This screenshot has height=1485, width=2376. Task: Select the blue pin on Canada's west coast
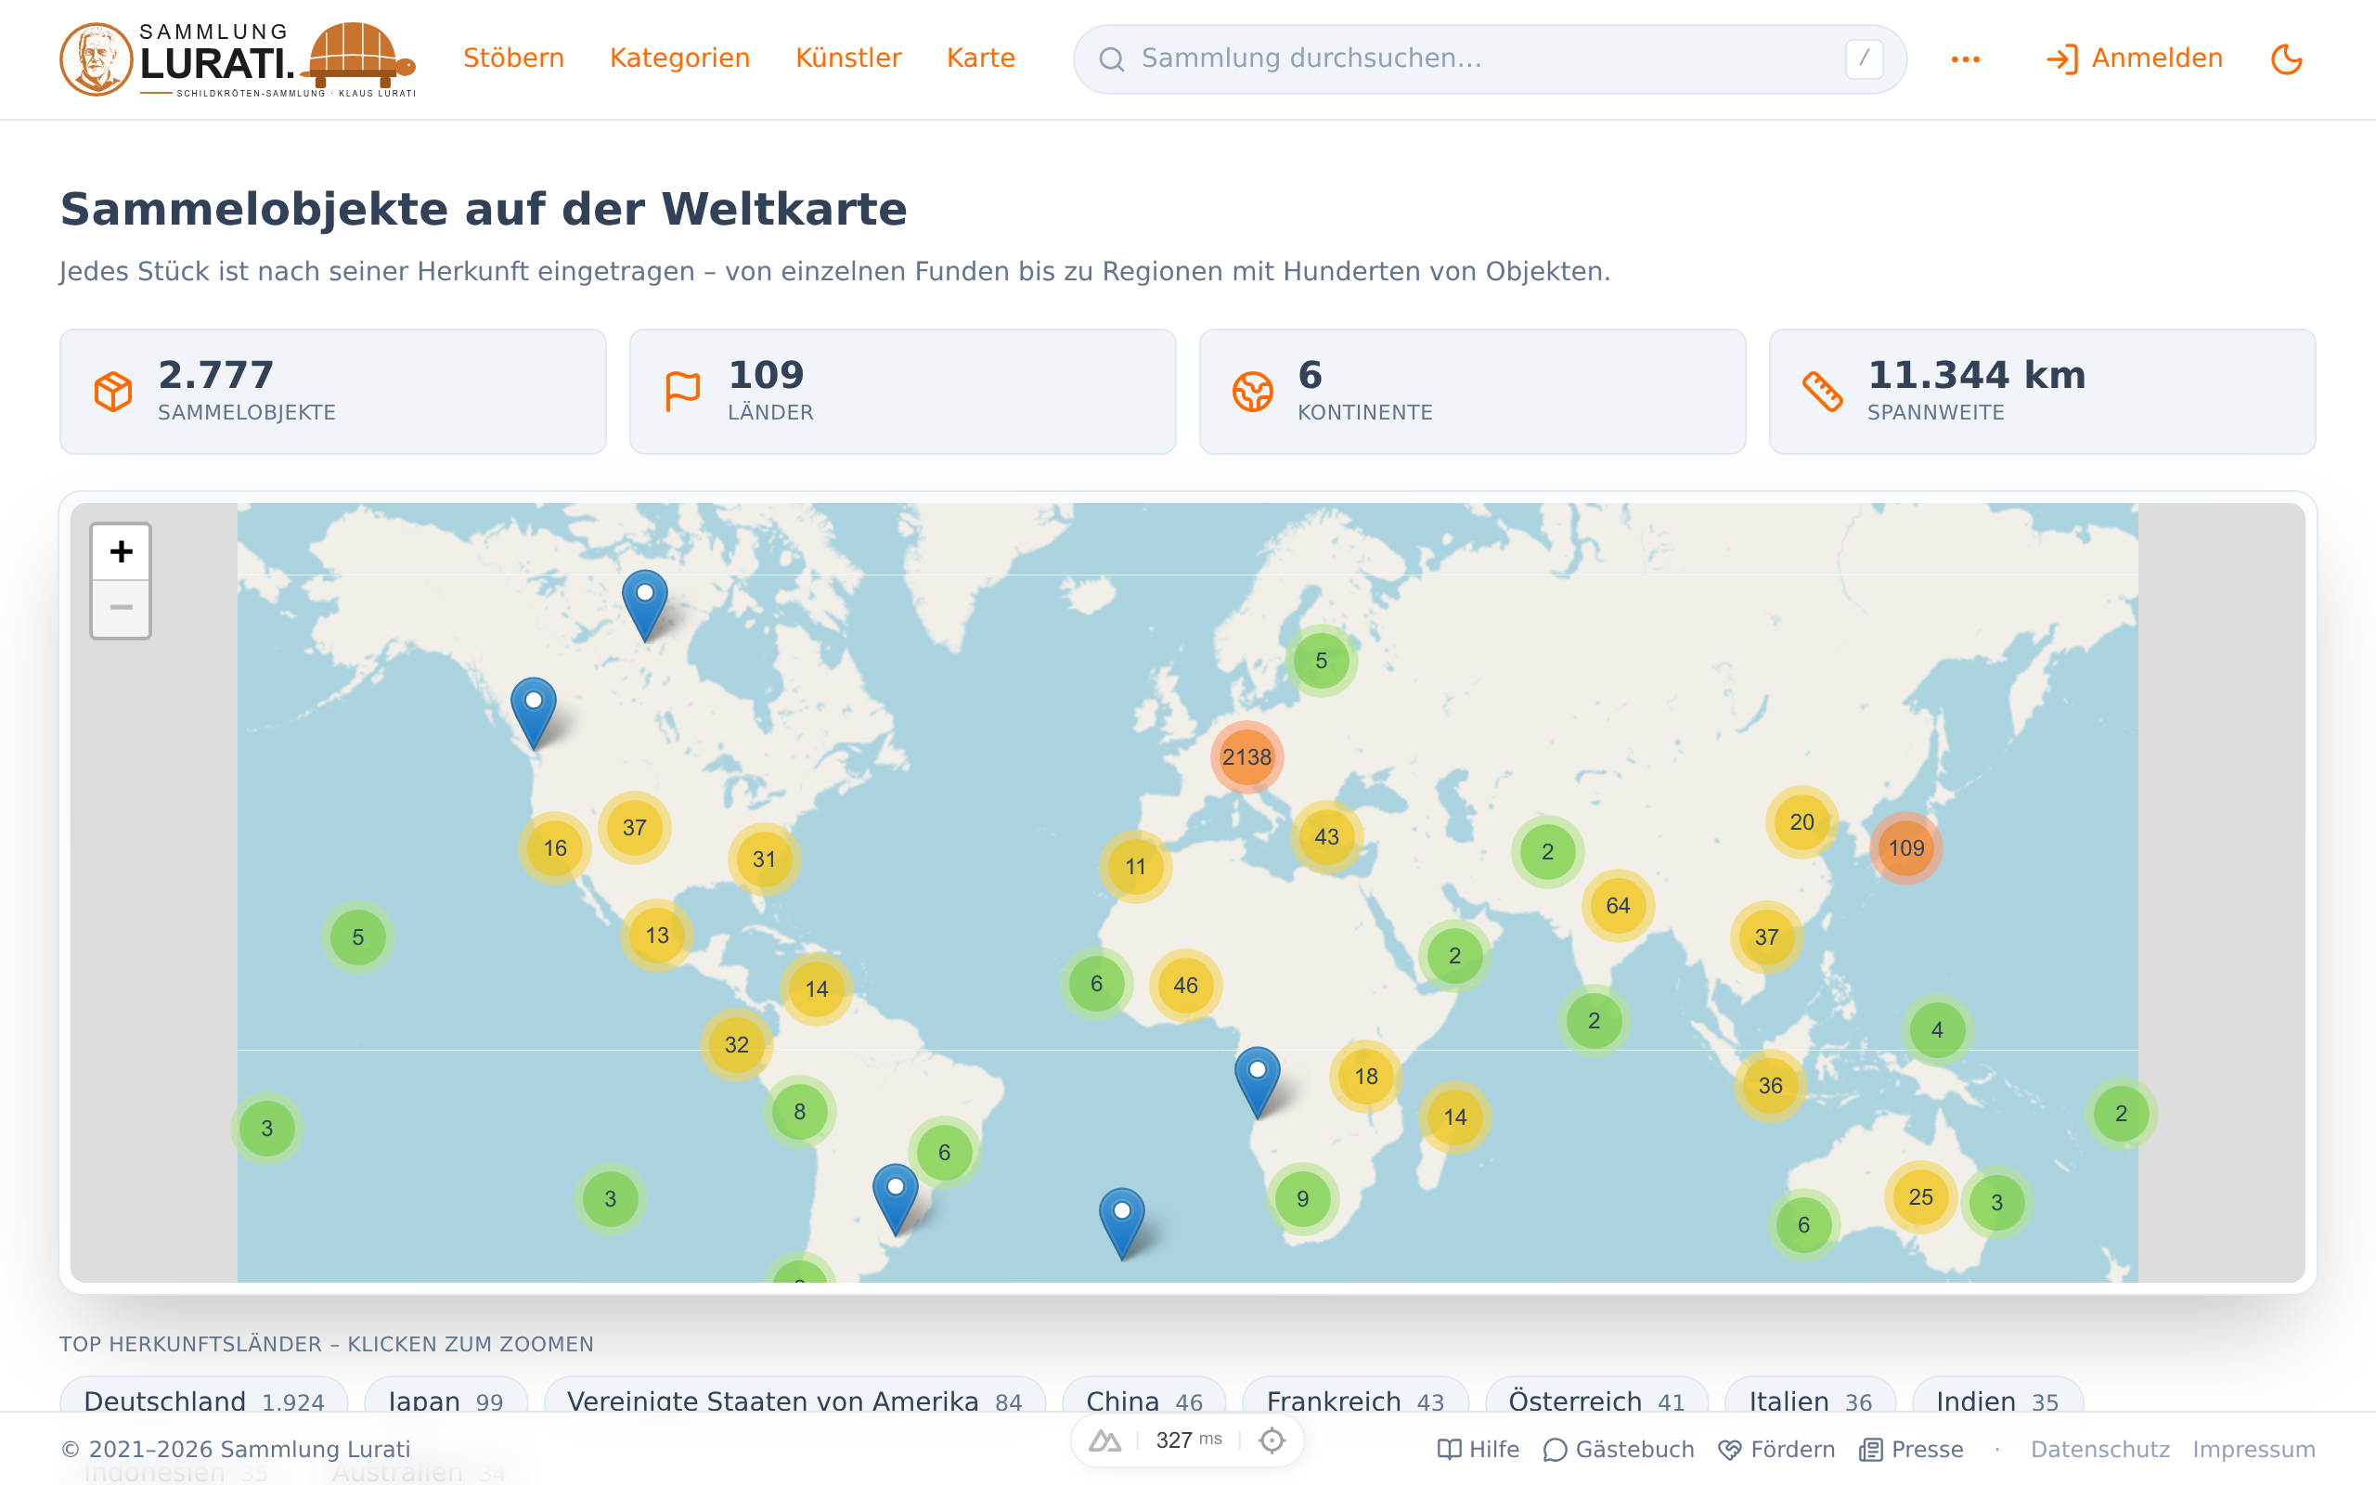pyautogui.click(x=533, y=714)
